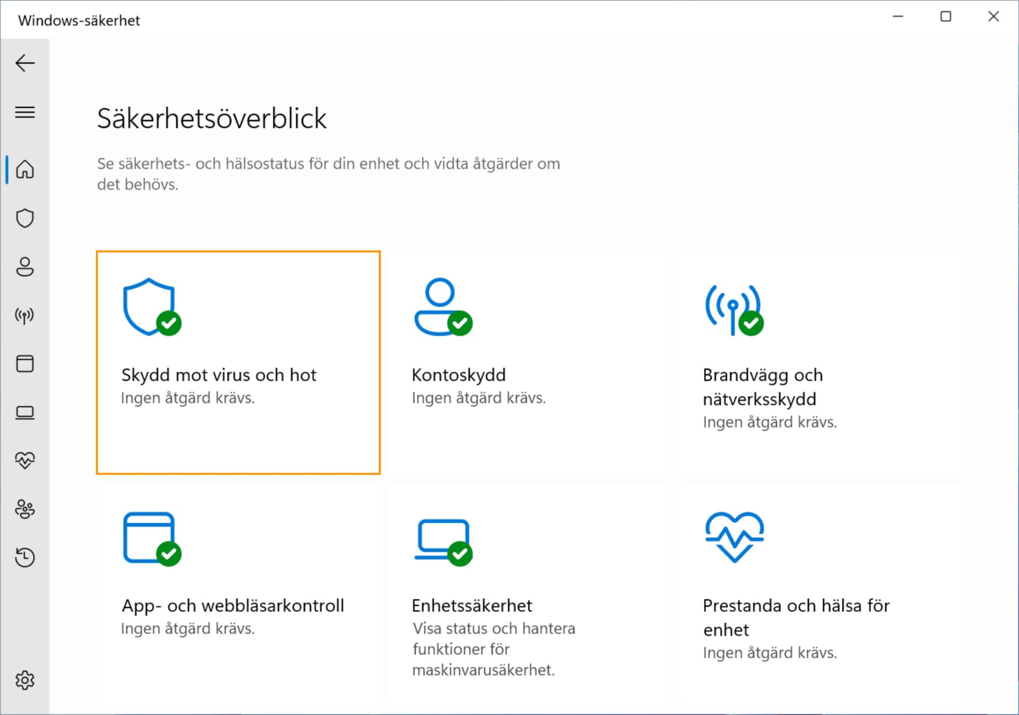The image size is (1019, 715).
Task: Open Brandvägg och nätverksskydd tile
Action: coord(821,363)
